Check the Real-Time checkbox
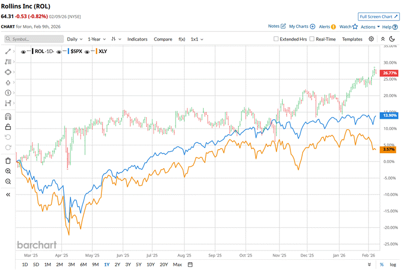Screen dimensions: 401x270 coord(312,39)
